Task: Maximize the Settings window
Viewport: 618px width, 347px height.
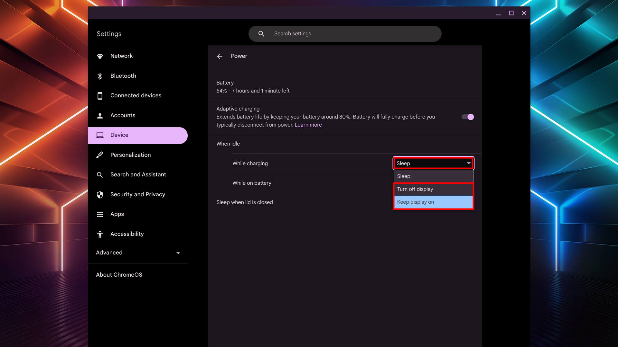Action: tap(511, 13)
